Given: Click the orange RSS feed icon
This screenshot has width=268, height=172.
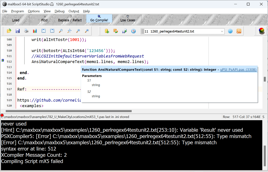Looking at the screenshot, I should [x=239, y=31].
